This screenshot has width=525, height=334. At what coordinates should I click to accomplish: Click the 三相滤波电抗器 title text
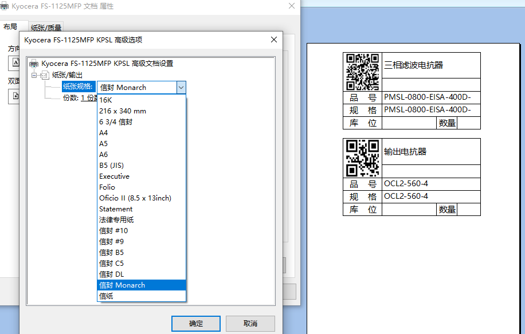(x=413, y=65)
